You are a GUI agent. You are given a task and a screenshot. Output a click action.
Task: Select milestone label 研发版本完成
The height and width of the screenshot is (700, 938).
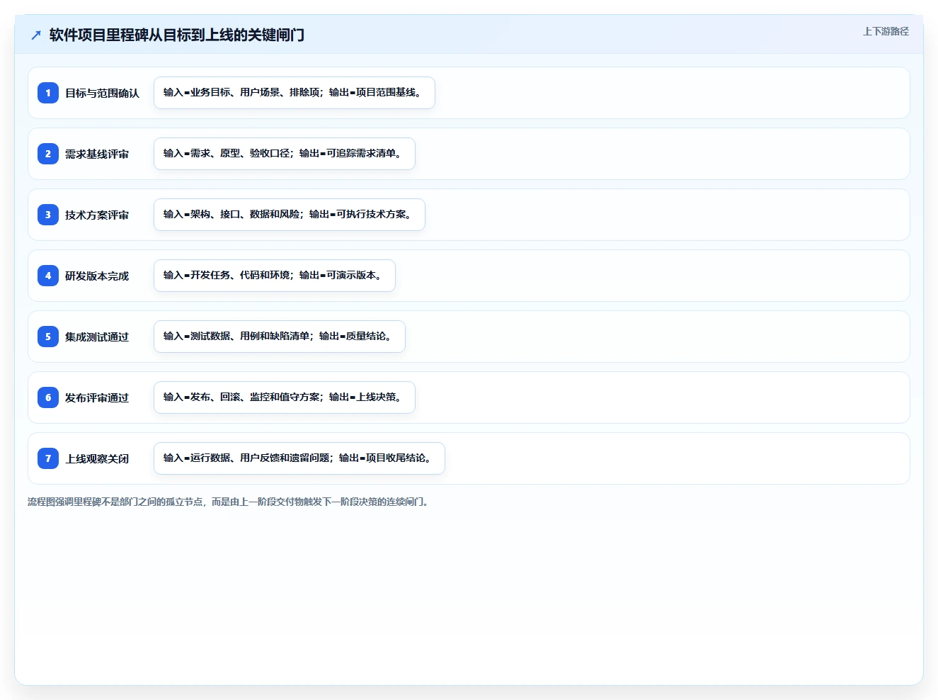click(x=97, y=276)
